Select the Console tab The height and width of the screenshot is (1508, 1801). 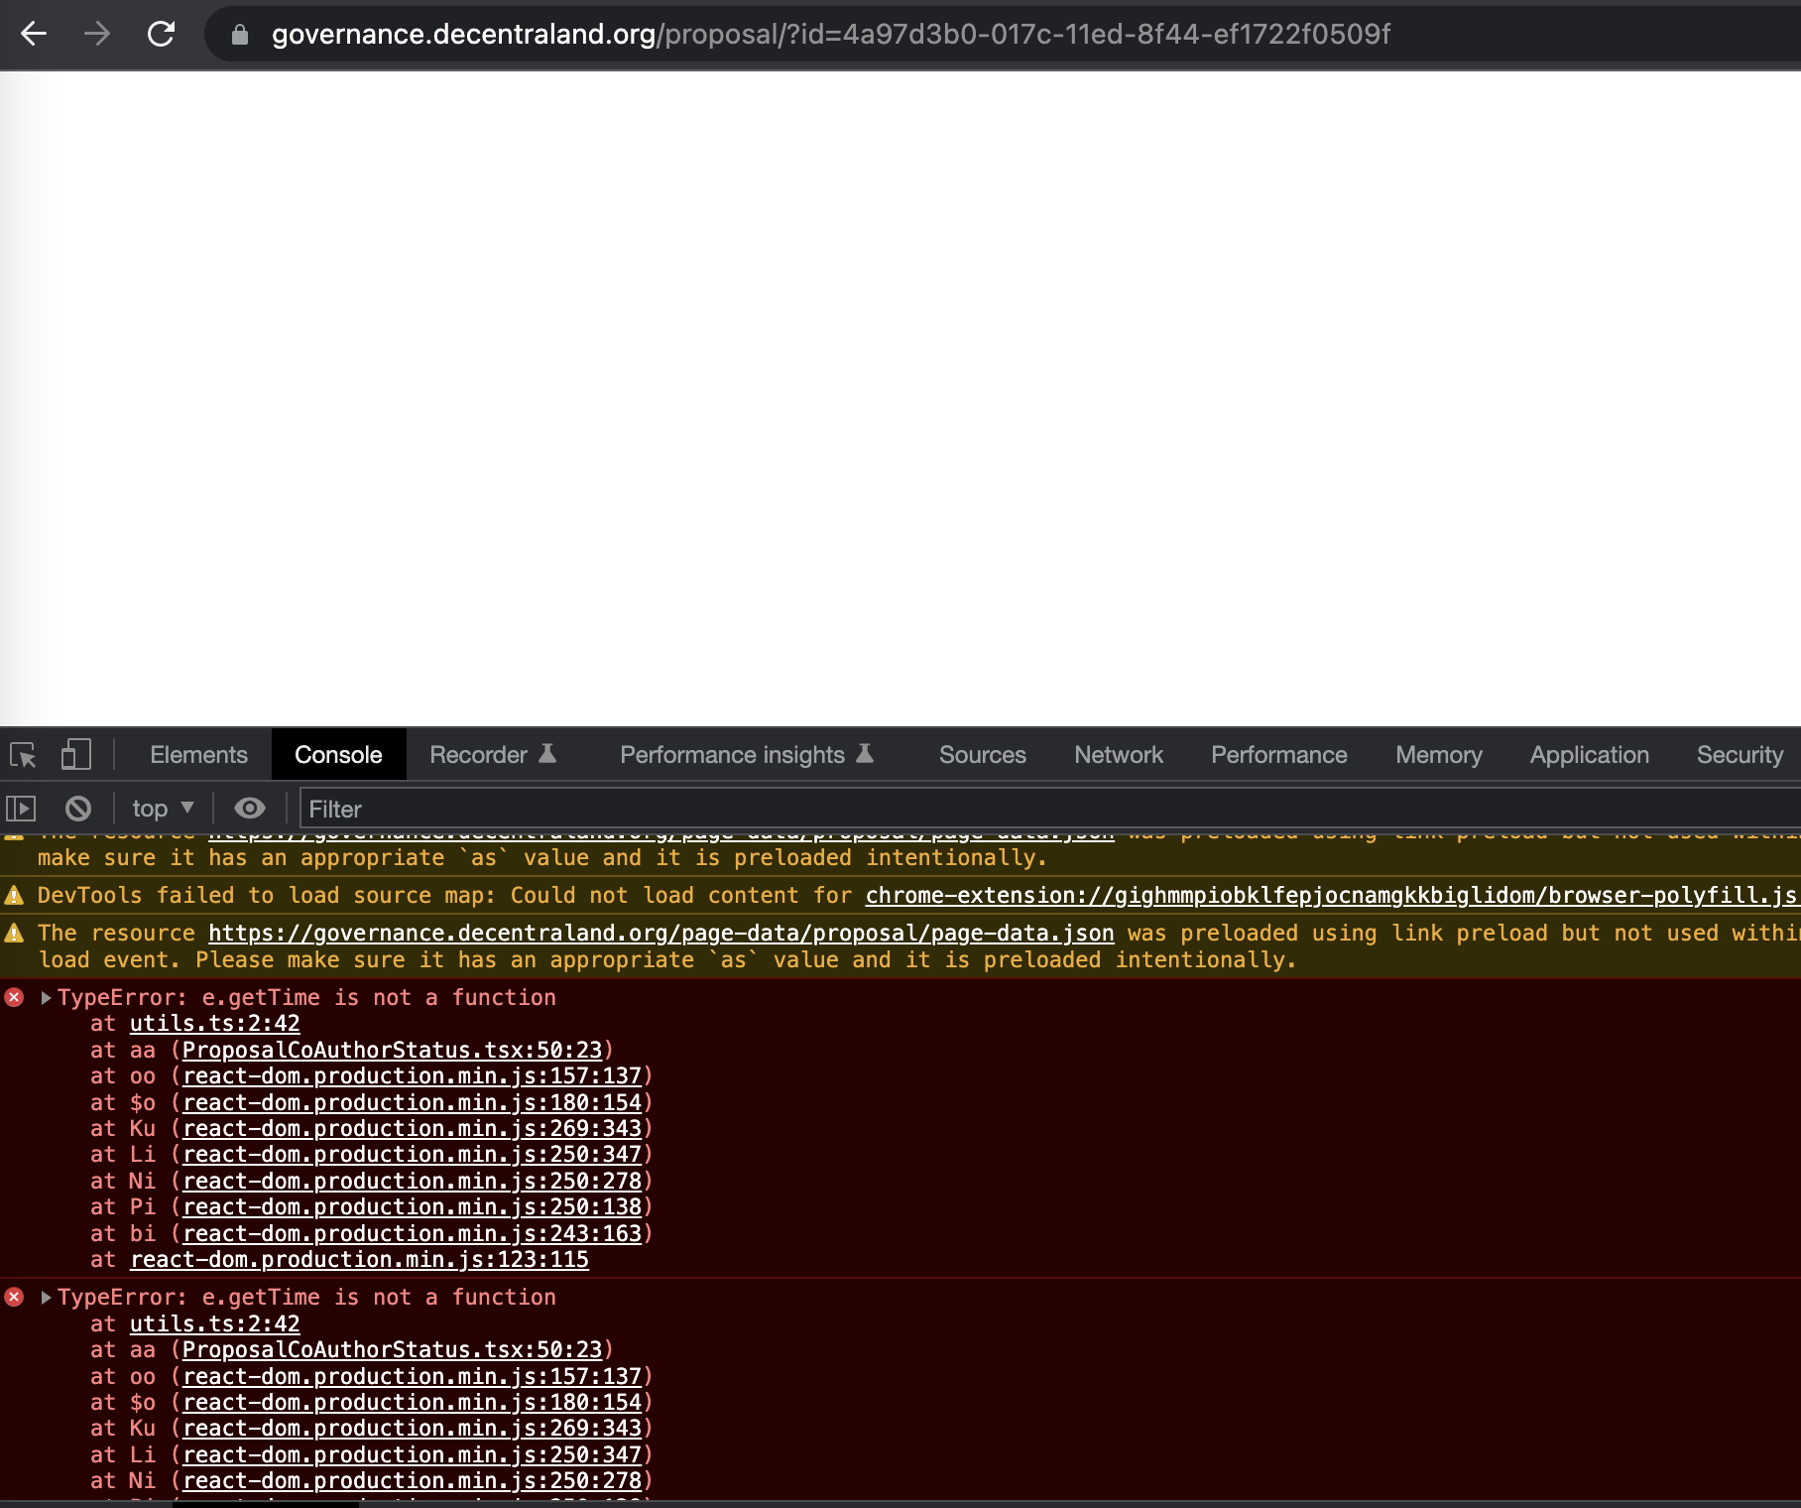[338, 755]
